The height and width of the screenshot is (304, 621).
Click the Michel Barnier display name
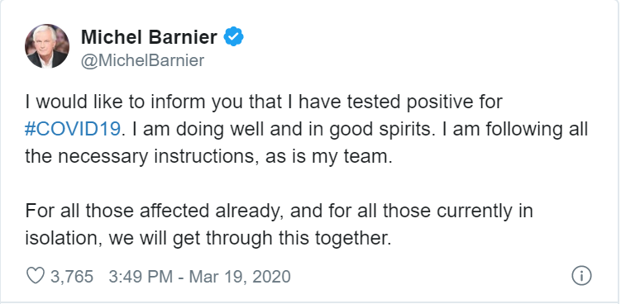coord(149,37)
